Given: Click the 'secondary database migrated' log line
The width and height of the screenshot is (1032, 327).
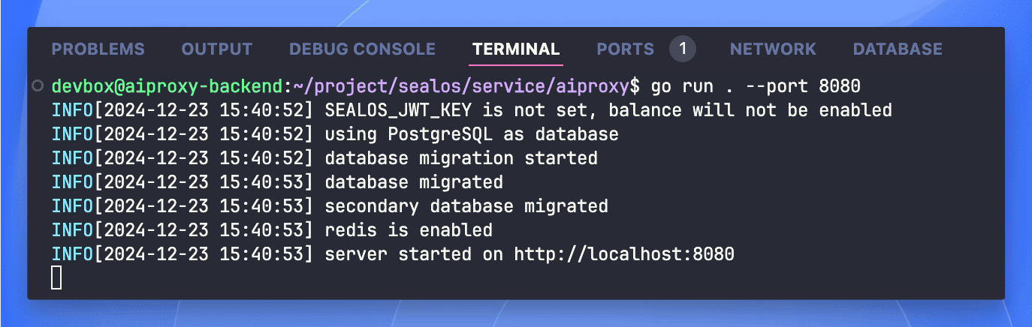Looking at the screenshot, I should click(x=466, y=206).
